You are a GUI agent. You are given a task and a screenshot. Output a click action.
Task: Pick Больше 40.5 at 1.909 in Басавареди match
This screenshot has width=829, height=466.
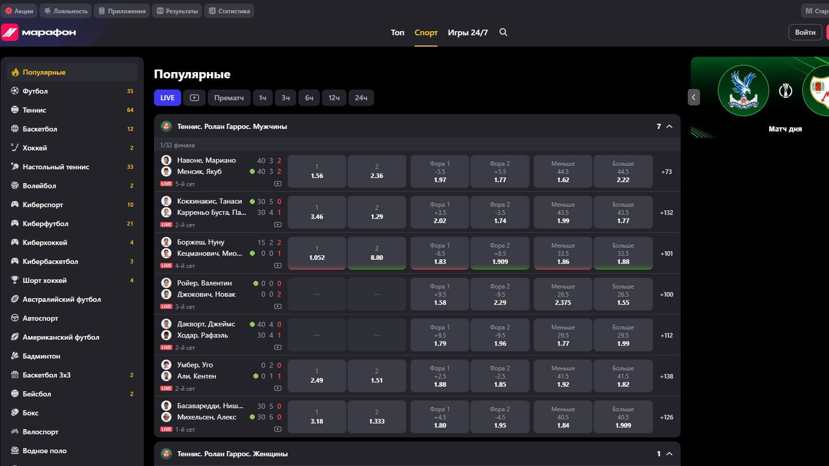pyautogui.click(x=623, y=417)
